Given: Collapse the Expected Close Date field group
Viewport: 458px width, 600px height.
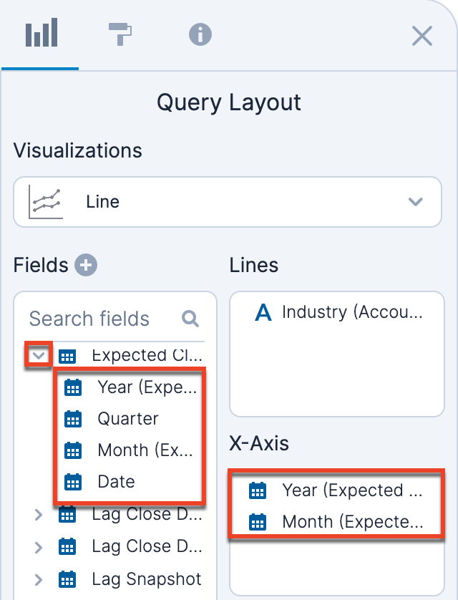Looking at the screenshot, I should (39, 355).
